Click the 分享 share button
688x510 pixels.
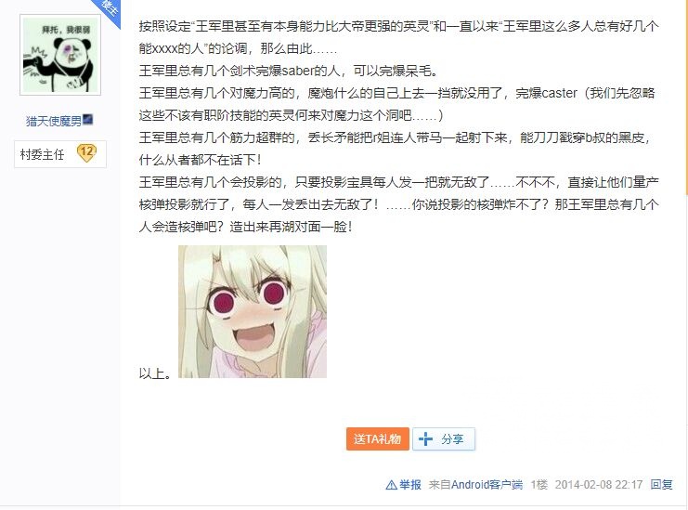click(x=444, y=438)
